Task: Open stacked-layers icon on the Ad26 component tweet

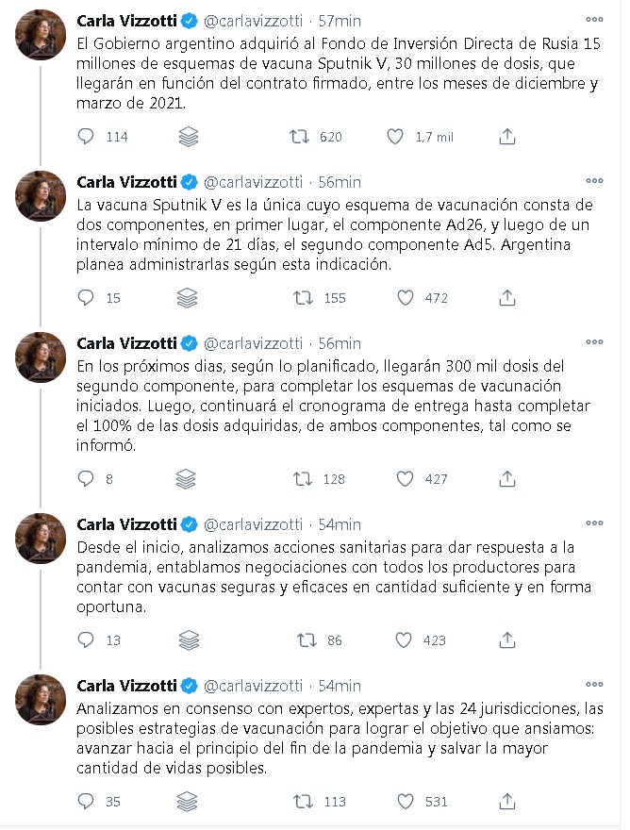Action: (187, 298)
